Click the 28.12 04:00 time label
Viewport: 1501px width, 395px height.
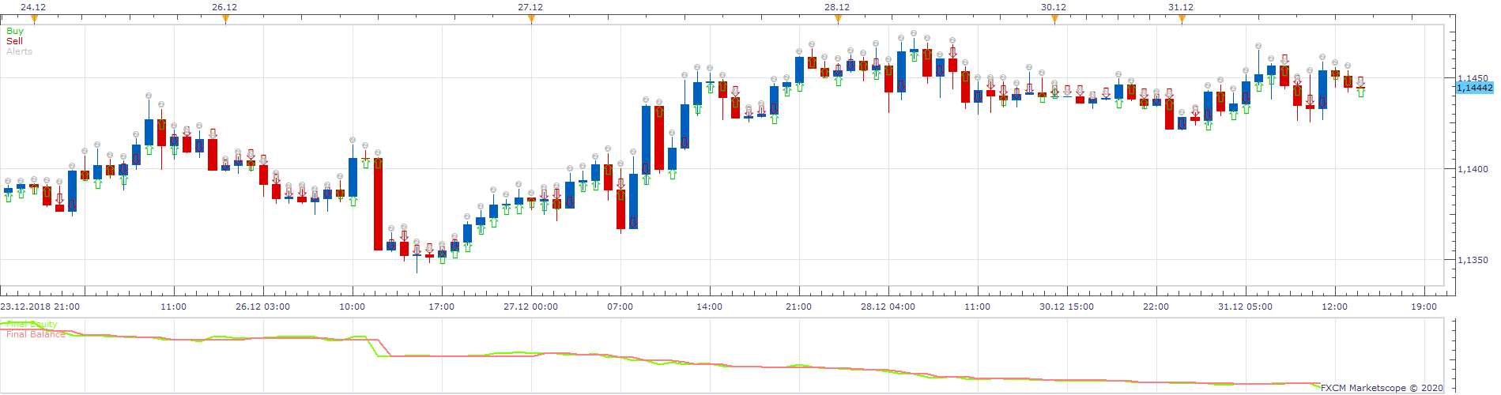(x=888, y=307)
